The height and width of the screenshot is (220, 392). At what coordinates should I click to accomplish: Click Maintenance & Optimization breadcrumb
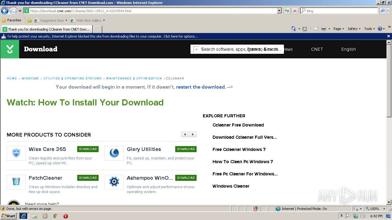pyautogui.click(x=134, y=79)
